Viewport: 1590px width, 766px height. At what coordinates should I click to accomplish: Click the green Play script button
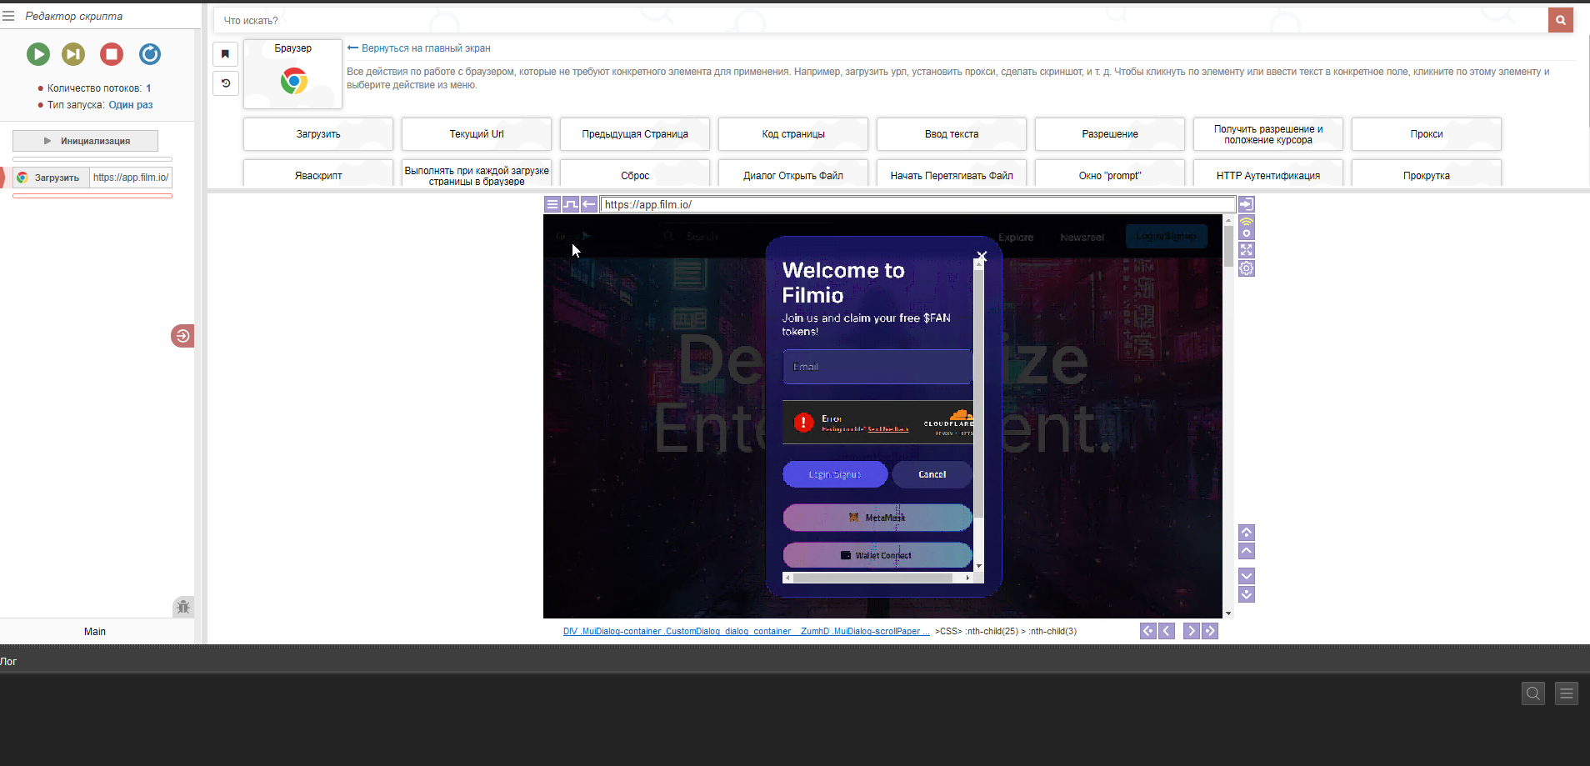click(x=37, y=54)
